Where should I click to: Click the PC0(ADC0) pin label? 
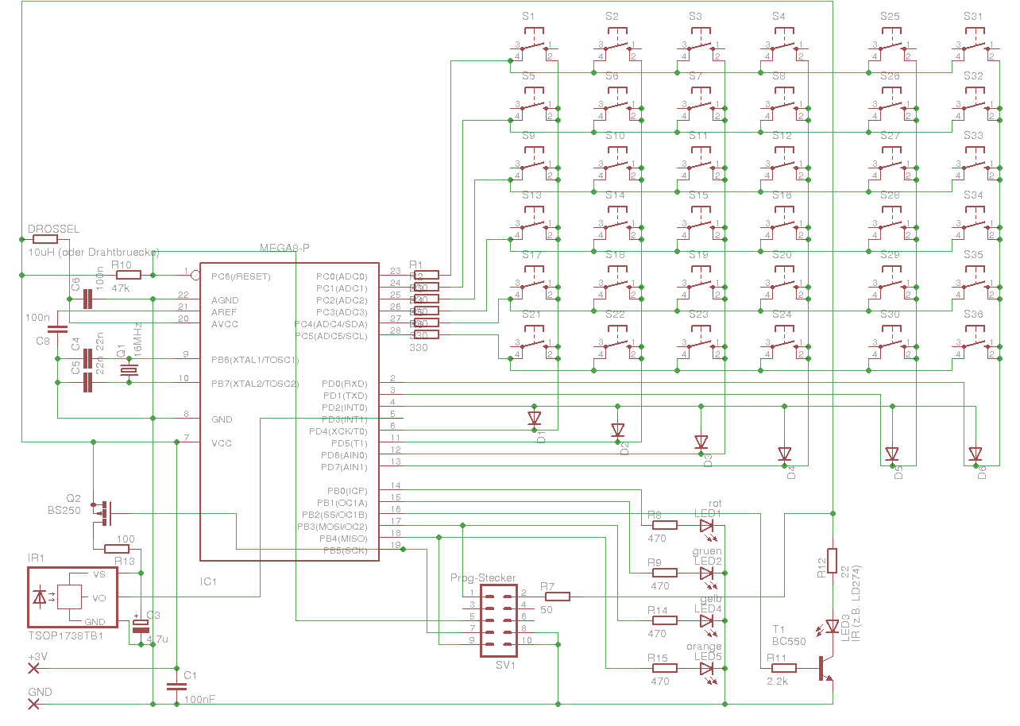click(x=342, y=276)
